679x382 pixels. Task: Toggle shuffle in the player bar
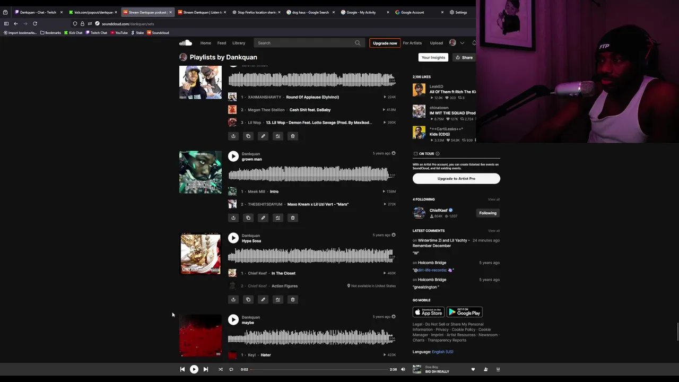click(221, 369)
